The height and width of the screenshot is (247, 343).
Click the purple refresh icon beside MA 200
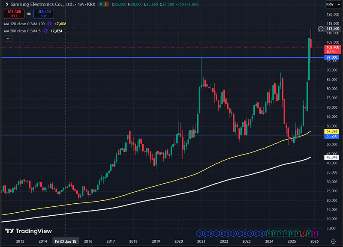tap(45, 31)
